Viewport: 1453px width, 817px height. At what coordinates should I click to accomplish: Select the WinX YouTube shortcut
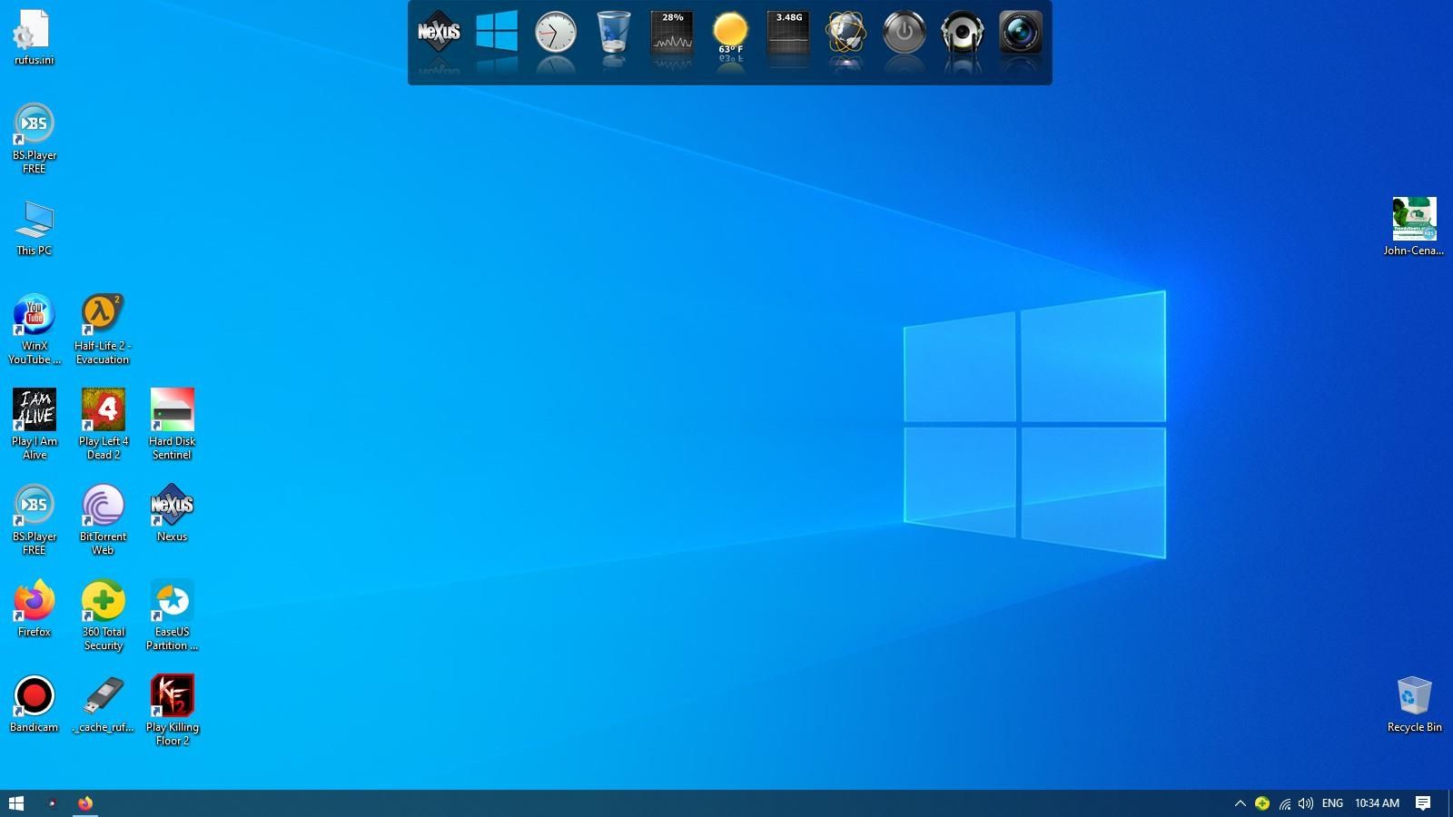[34, 329]
